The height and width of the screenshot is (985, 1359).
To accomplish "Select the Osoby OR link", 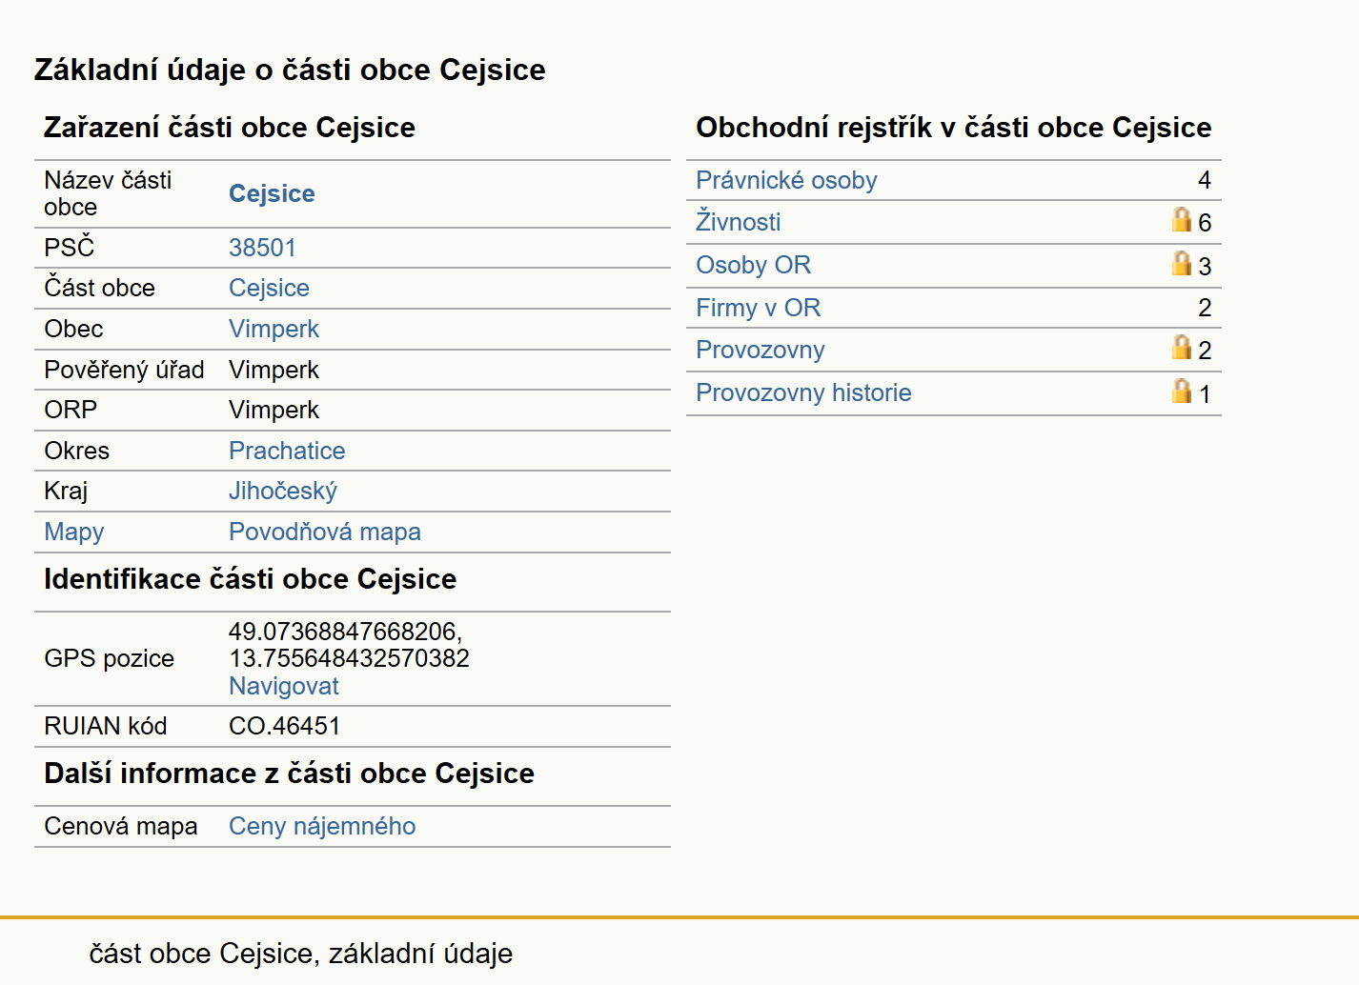I will point(753,265).
